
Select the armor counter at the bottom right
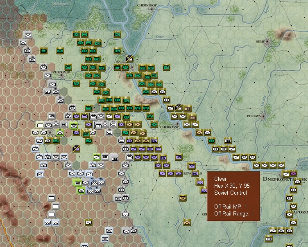(269, 239)
